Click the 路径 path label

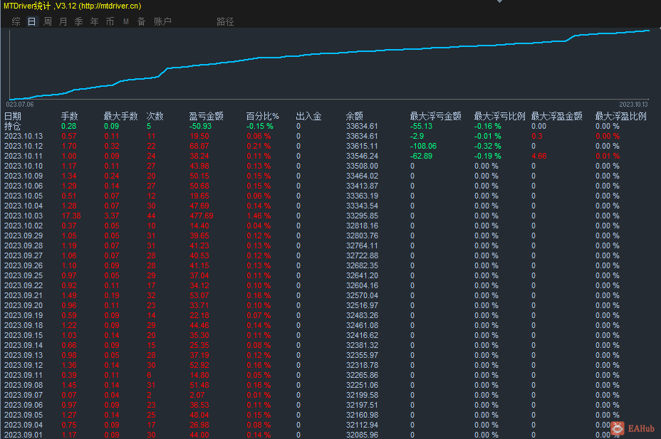pos(225,21)
